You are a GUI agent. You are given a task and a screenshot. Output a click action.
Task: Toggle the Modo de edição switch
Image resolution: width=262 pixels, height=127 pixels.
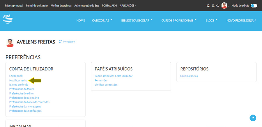(x=254, y=6)
